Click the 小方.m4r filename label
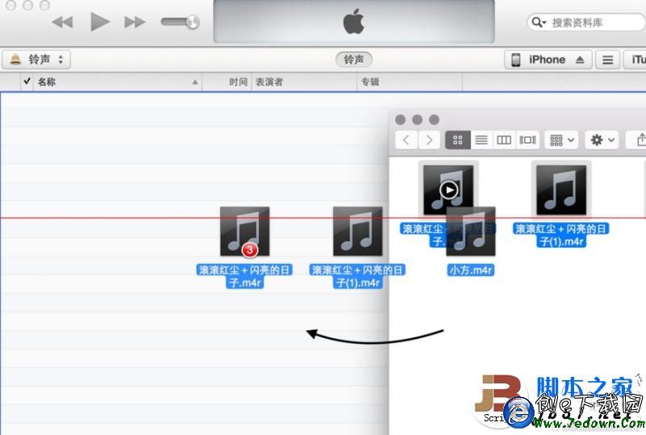 click(471, 270)
